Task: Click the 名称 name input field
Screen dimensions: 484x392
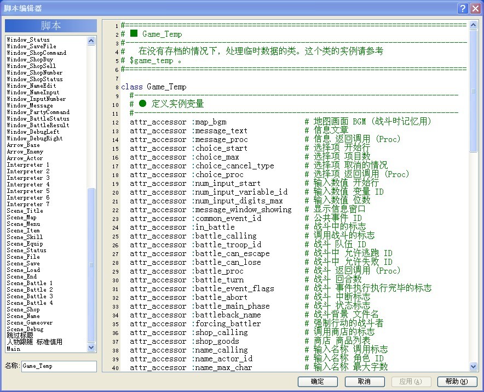Action: 59,366
